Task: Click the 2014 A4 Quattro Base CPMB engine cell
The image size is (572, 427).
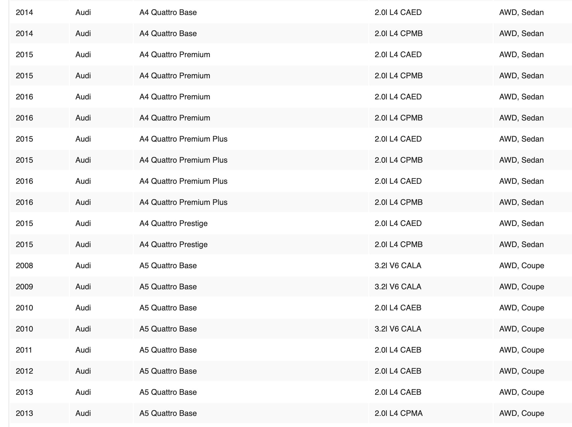Action: pyautogui.click(x=398, y=34)
